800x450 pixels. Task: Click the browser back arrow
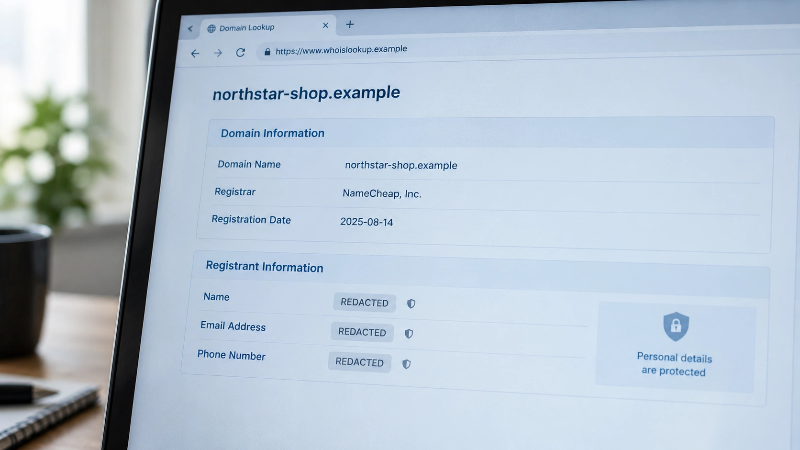point(195,53)
